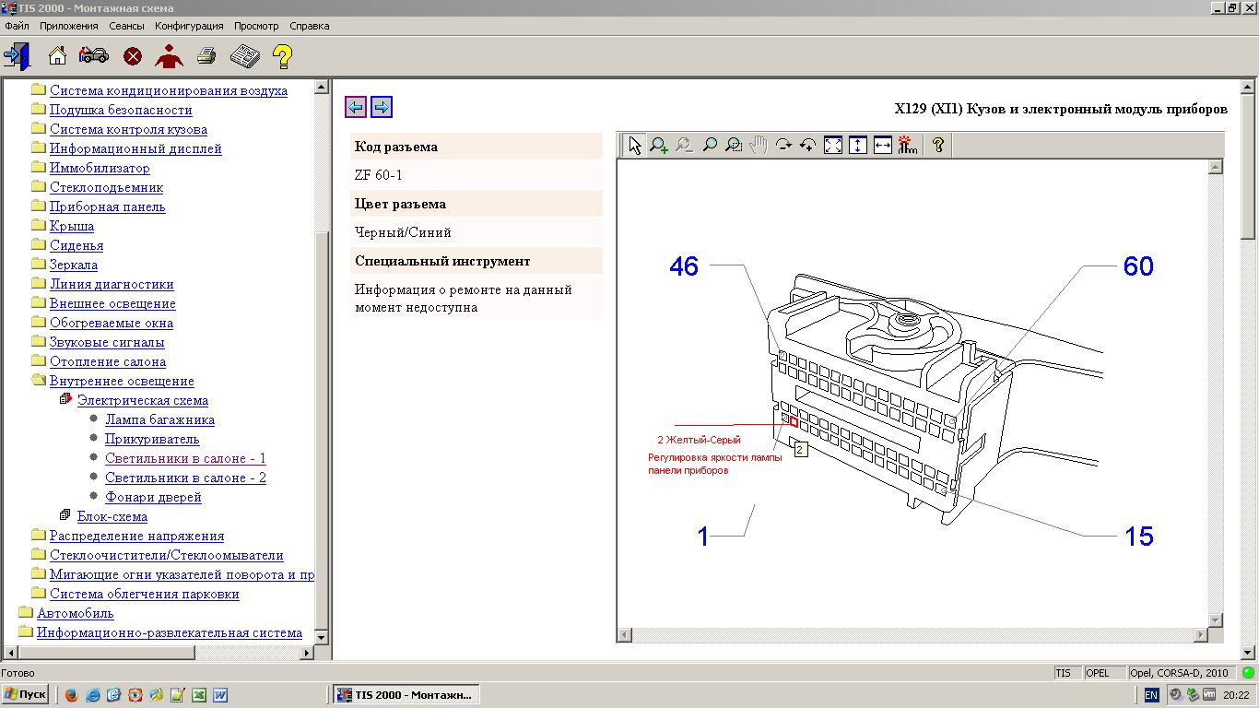Expand the Электрическая схема book node
Screen dimensions: 1259x708
pyautogui.click(x=65, y=400)
